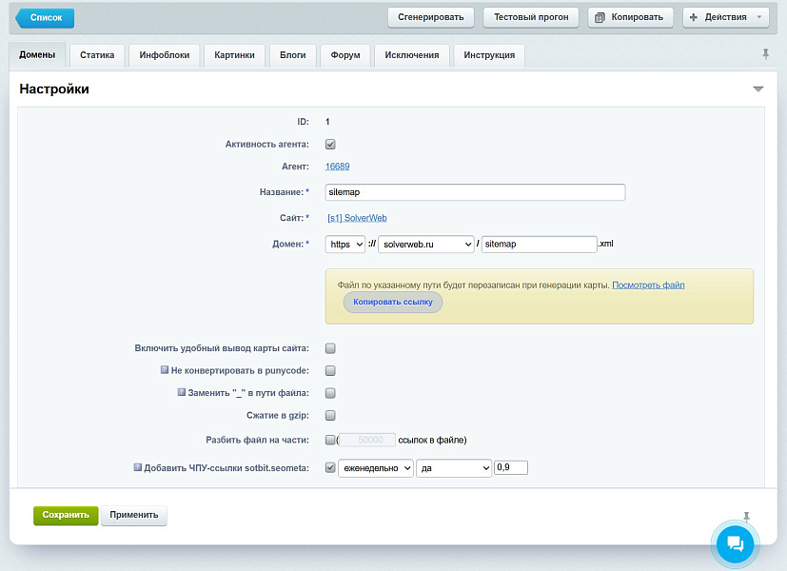Open the Исключения tab
This screenshot has width=787, height=571.
(x=411, y=55)
